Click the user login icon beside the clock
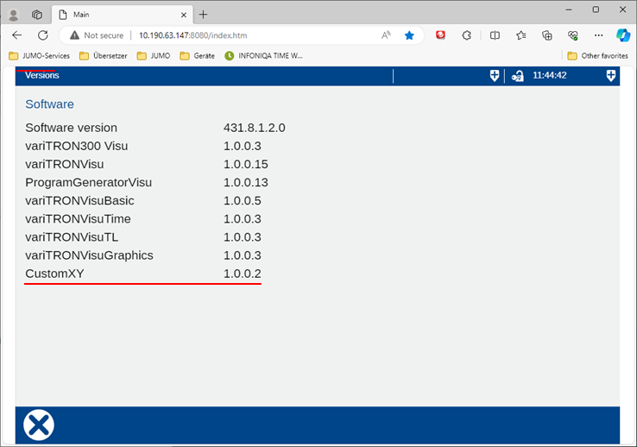The width and height of the screenshot is (637, 447). 517,76
